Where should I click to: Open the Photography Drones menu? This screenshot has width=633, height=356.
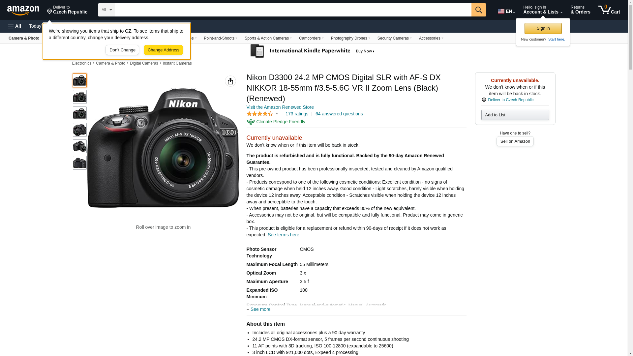350,38
